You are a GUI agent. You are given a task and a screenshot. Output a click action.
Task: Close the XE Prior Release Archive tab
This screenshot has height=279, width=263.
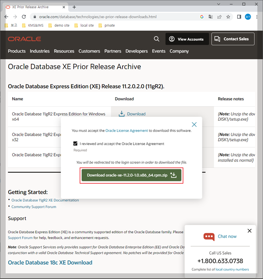(x=64, y=7)
